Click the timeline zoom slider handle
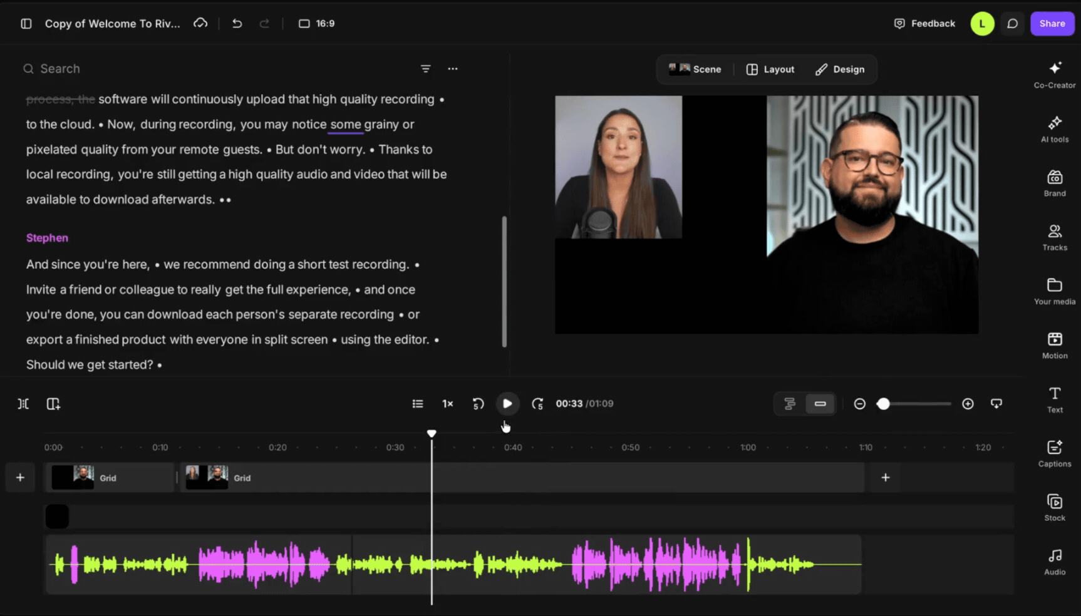Screen dimensions: 1081x616 coord(883,404)
